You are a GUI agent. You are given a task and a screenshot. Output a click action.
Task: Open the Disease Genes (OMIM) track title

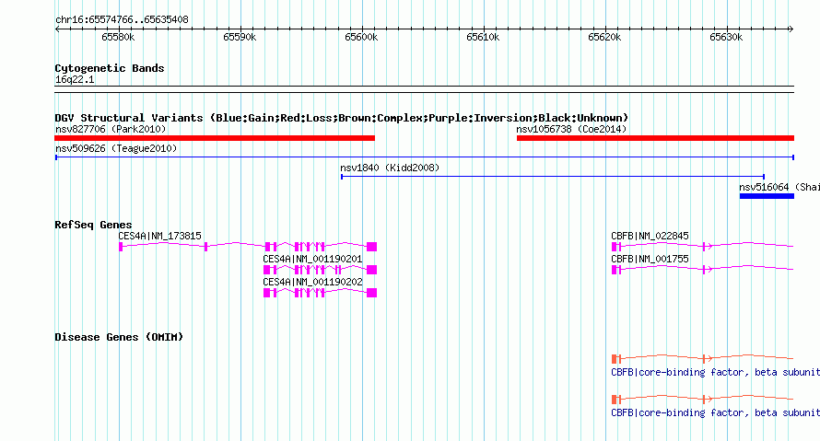tap(119, 337)
